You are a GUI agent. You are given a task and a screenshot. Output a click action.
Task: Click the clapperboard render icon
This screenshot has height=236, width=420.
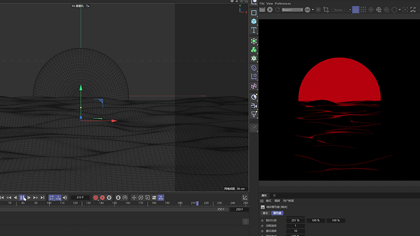(x=262, y=9)
